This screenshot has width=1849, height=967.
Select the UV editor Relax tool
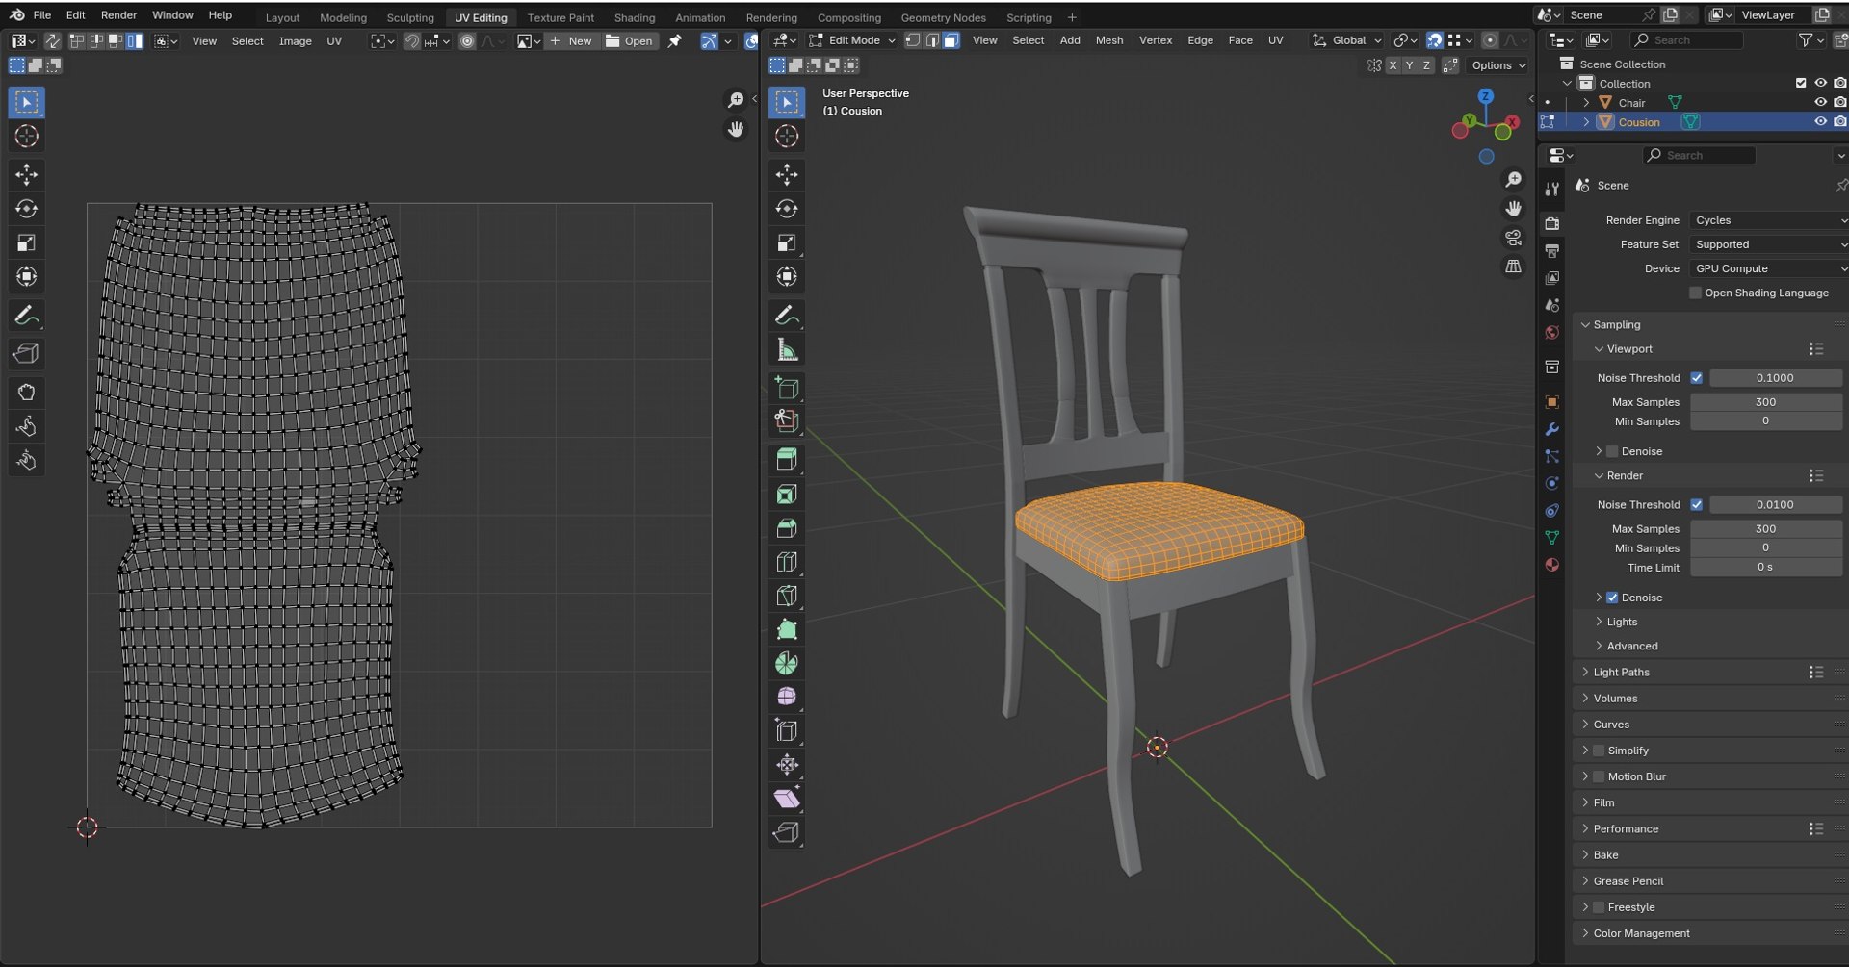(26, 426)
